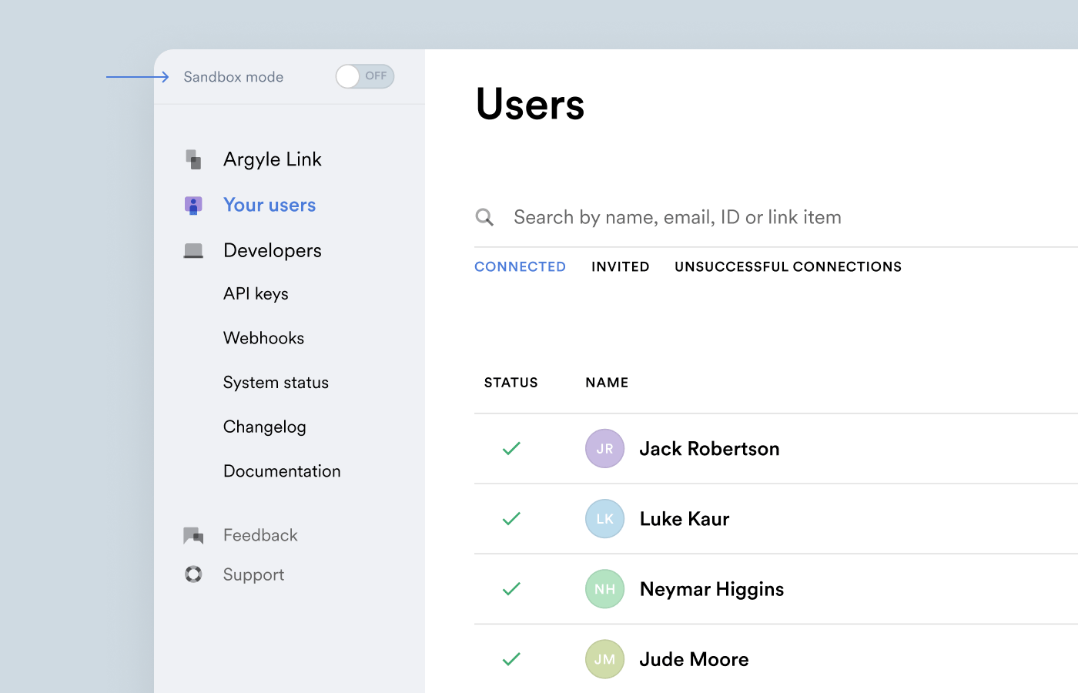
Task: Click Neymar Higgins' NH avatar
Action: tap(604, 589)
